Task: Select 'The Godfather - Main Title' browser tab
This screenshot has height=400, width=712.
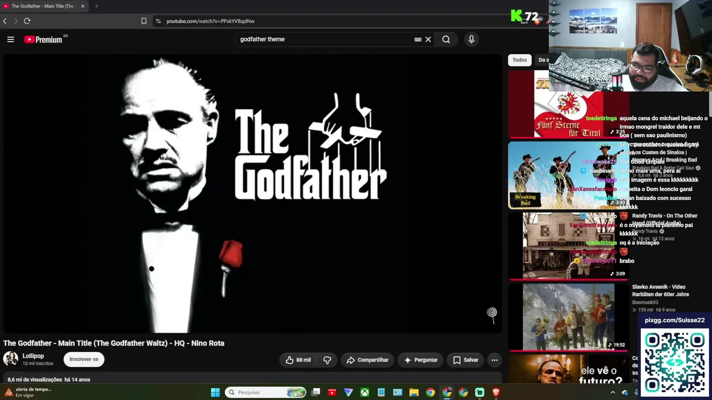Action: [44, 6]
